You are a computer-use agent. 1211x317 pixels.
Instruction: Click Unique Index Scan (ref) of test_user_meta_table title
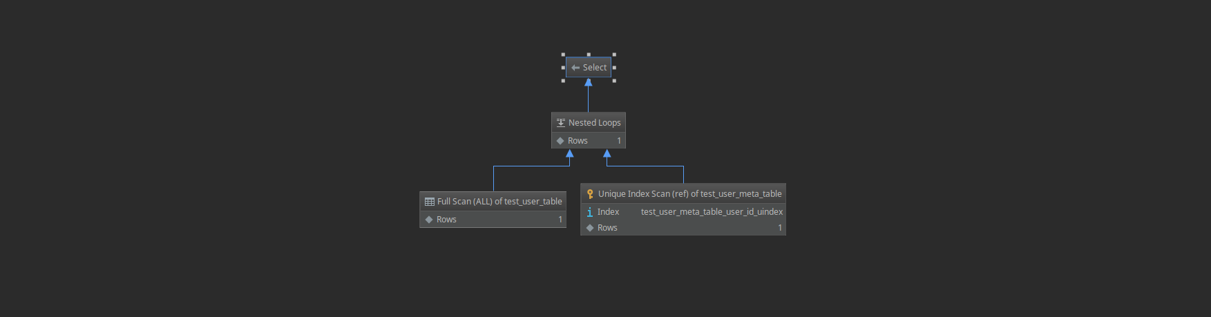(x=689, y=194)
